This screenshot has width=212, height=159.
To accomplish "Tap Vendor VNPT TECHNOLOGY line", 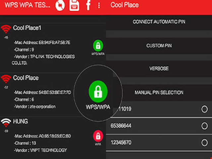I will pyautogui.click(x=40, y=150).
